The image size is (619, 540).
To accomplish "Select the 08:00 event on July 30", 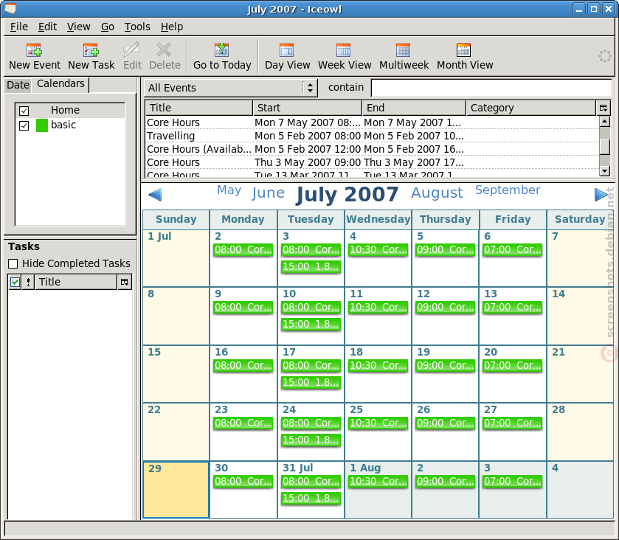I will (243, 482).
